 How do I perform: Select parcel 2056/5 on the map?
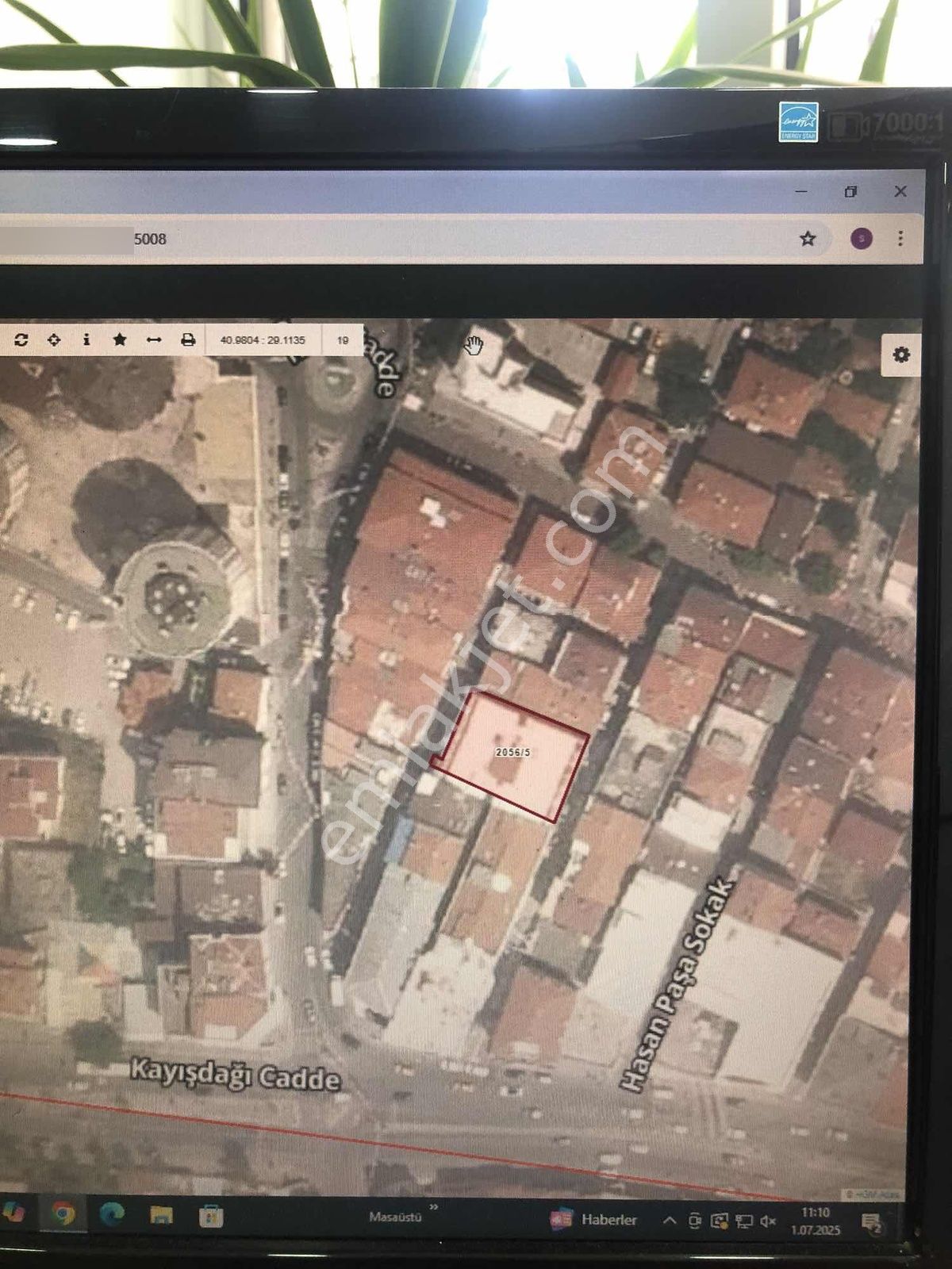[513, 753]
